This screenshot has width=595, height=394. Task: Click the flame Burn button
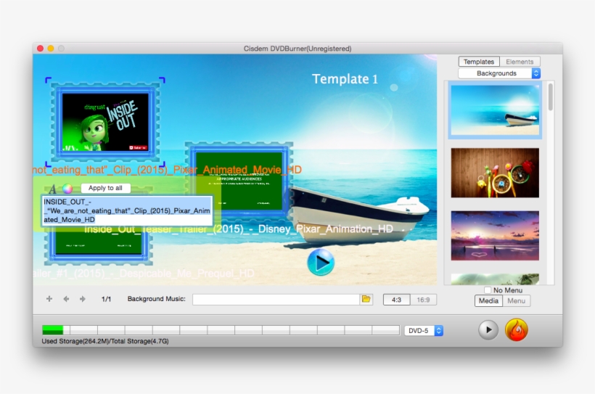pyautogui.click(x=517, y=330)
